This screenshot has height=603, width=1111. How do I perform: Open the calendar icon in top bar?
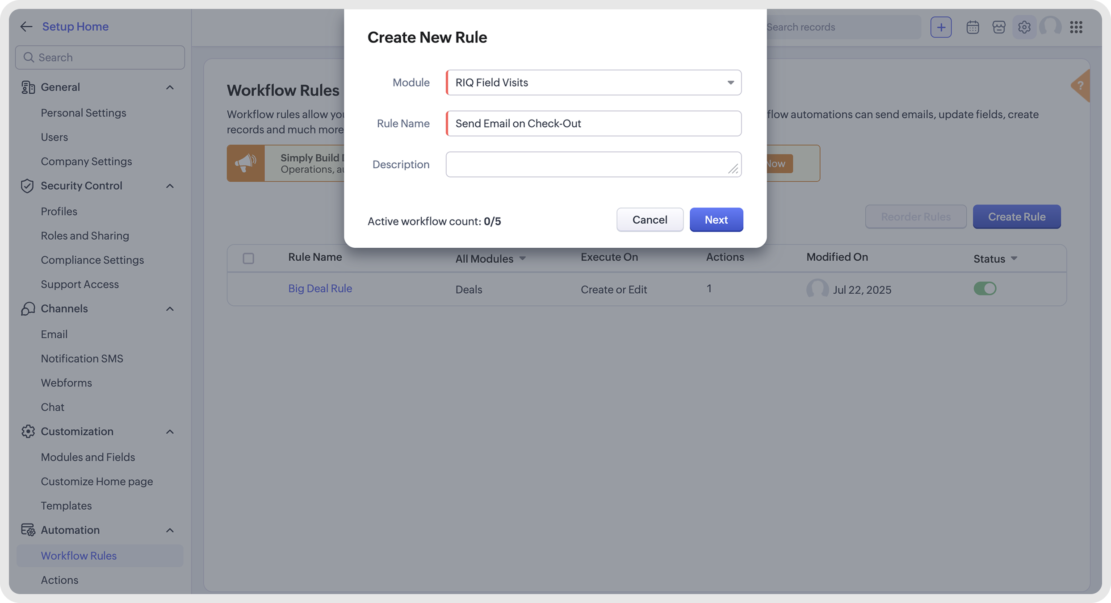tap(973, 27)
